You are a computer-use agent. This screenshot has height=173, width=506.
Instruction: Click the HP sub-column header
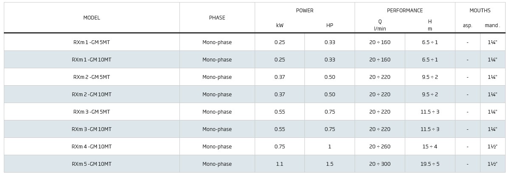pos(330,25)
